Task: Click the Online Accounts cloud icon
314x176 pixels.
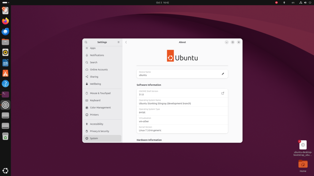Action: click(87, 70)
